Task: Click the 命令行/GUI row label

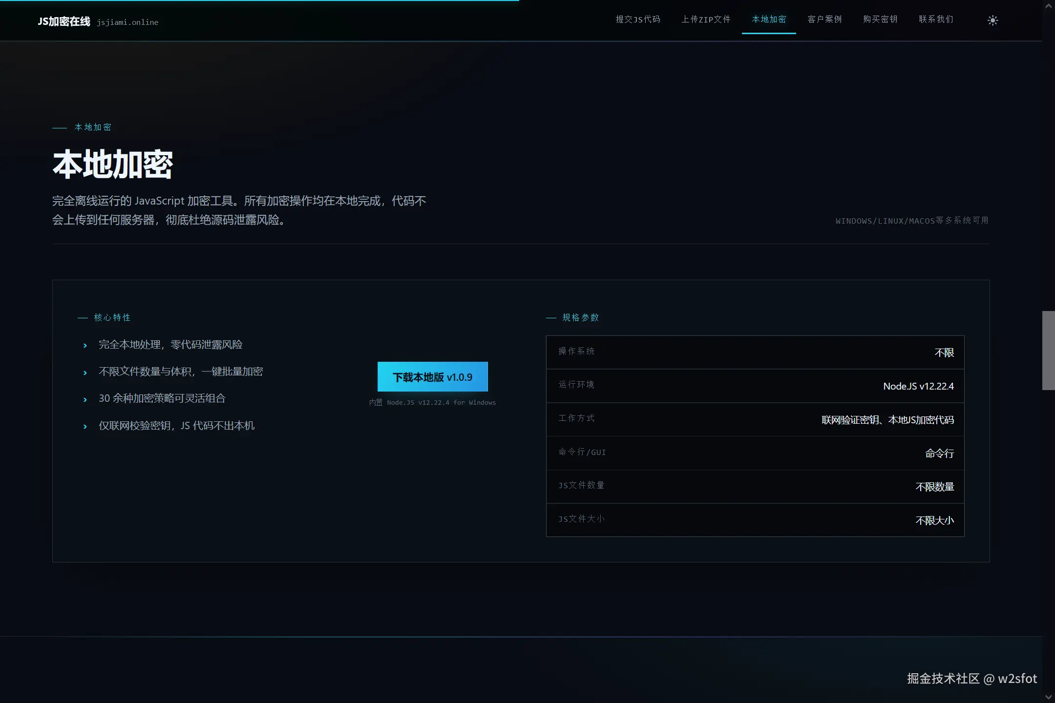Action: pyautogui.click(x=582, y=452)
